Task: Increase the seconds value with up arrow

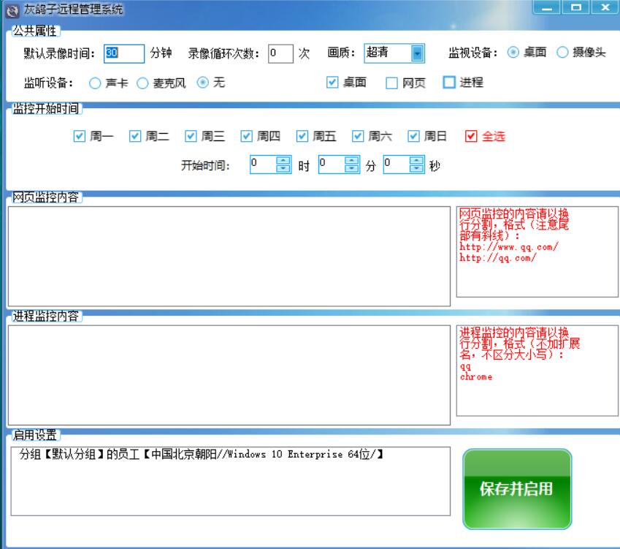Action: coord(416,160)
